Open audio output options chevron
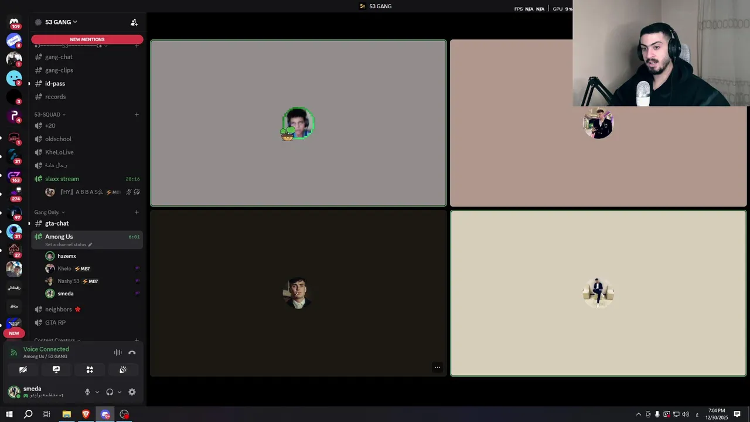 pos(120,392)
